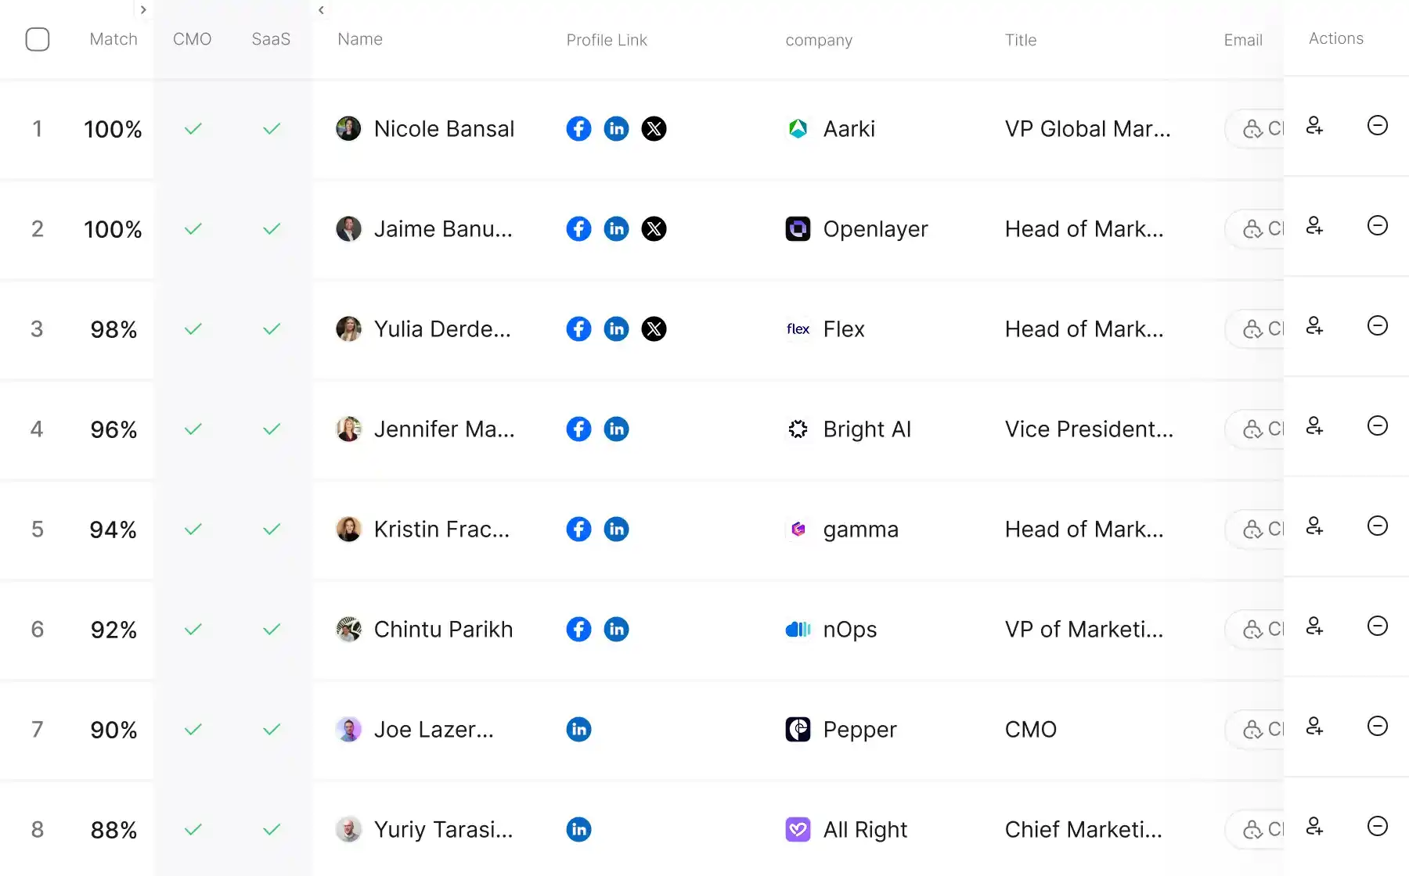1409x876 pixels.
Task: Select all rows with the header checkbox
Action: (38, 39)
